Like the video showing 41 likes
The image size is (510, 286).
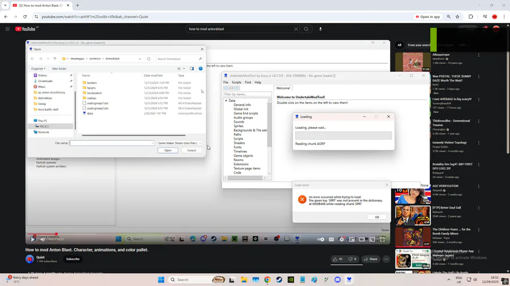pos(338,259)
